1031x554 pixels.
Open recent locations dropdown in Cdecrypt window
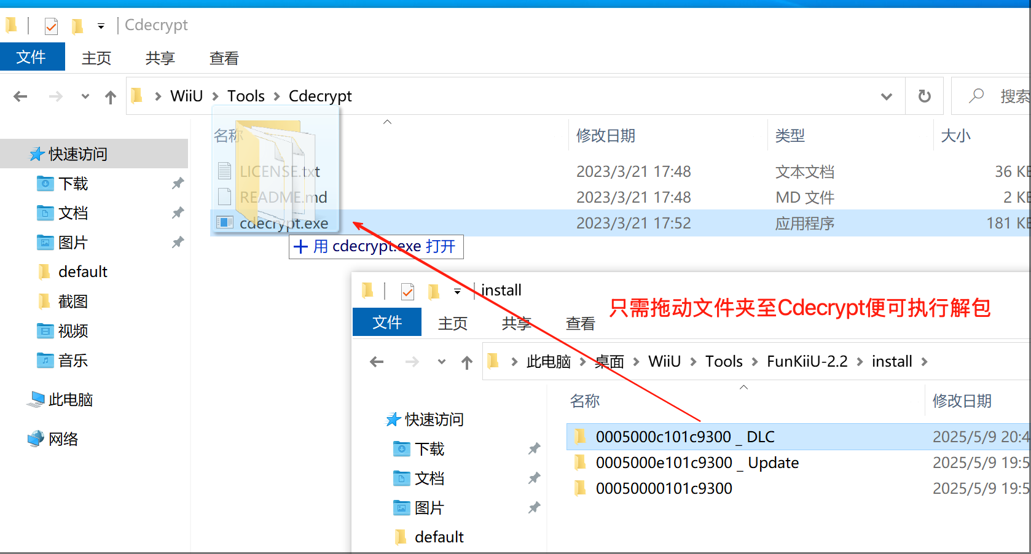click(85, 96)
